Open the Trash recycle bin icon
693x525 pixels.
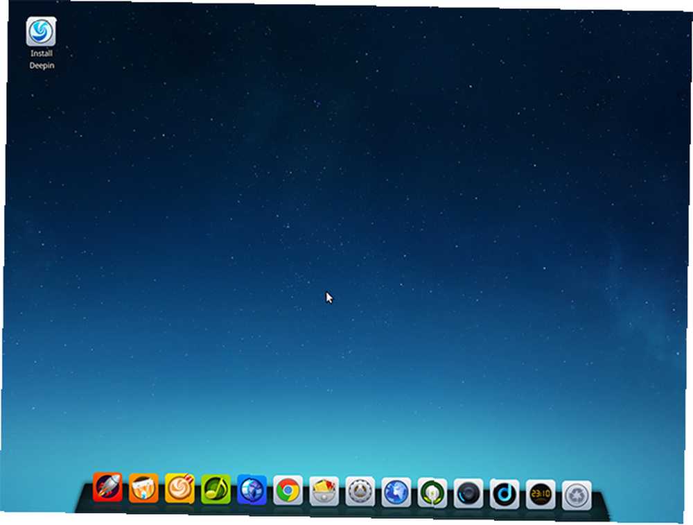(577, 495)
